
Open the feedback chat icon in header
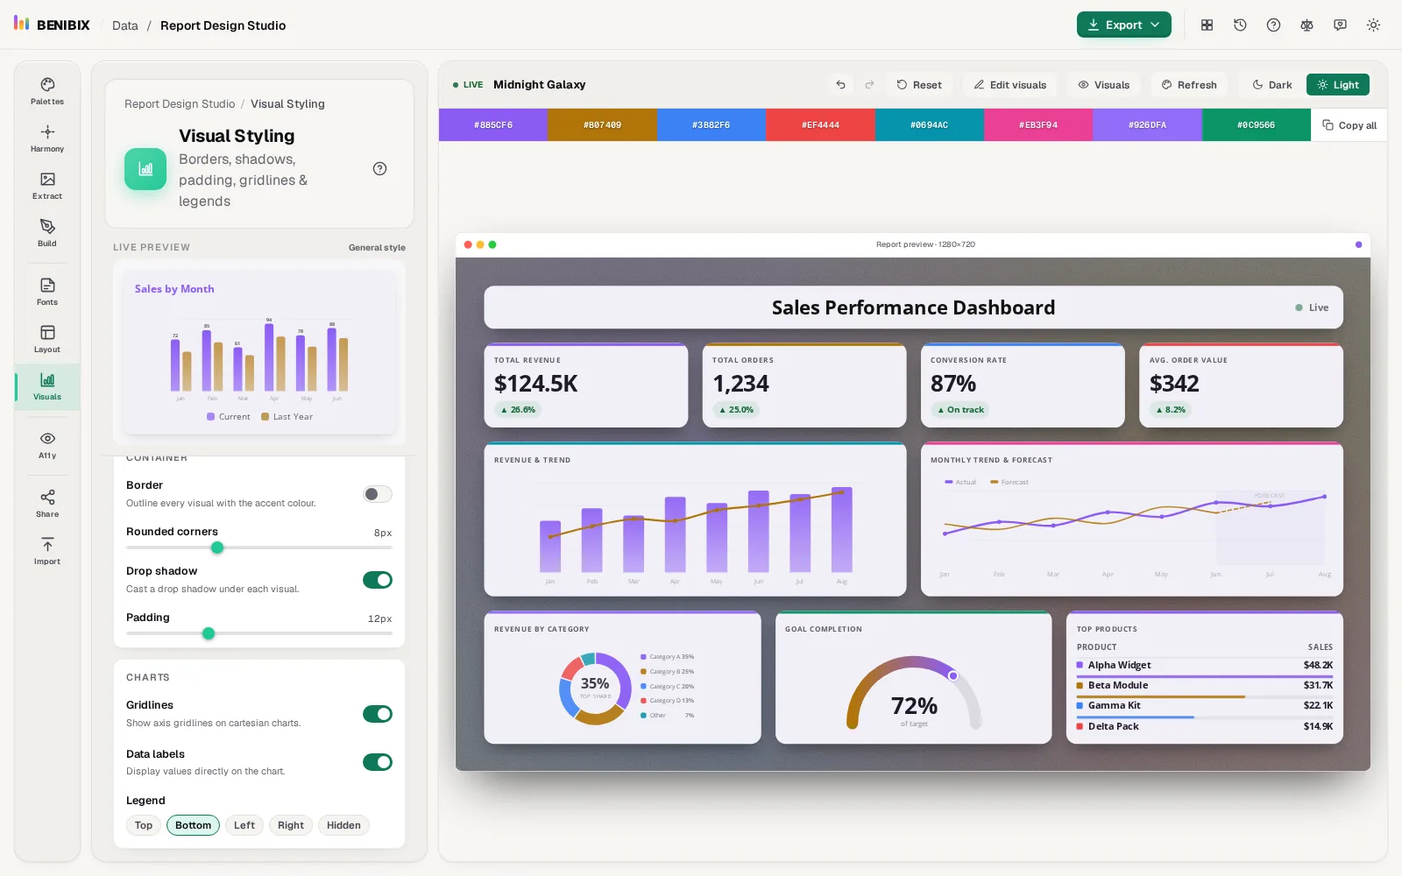point(1340,25)
